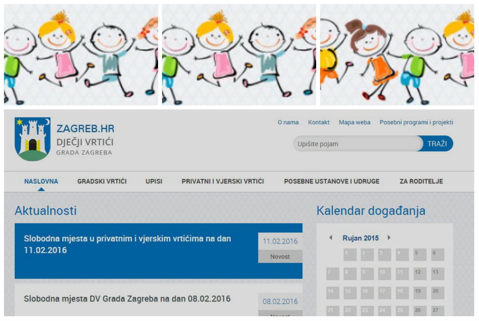Viewport: 479px width, 321px height.
Task: Select PRIVATNI I VJERSKI VRTIĆI menu
Action: pyautogui.click(x=223, y=181)
